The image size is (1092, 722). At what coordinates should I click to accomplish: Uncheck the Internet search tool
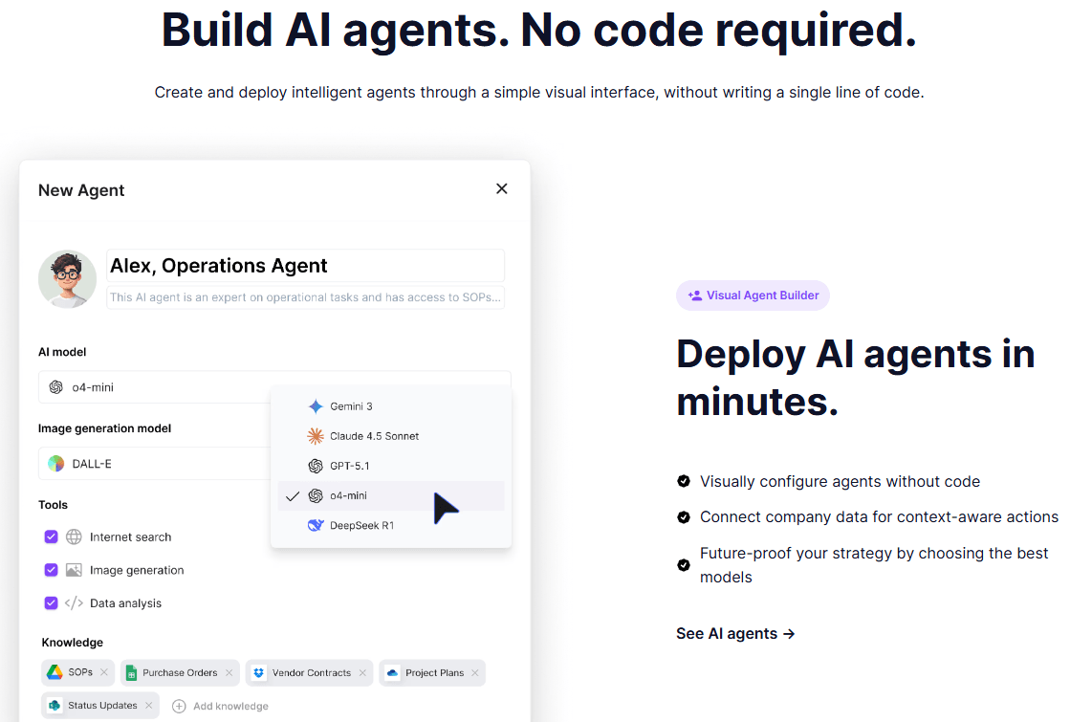[x=51, y=536]
